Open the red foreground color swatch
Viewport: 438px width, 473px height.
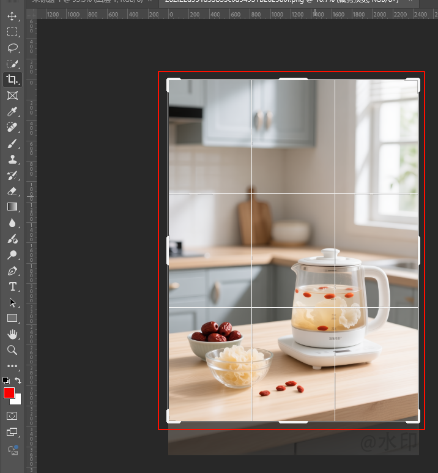point(9,393)
